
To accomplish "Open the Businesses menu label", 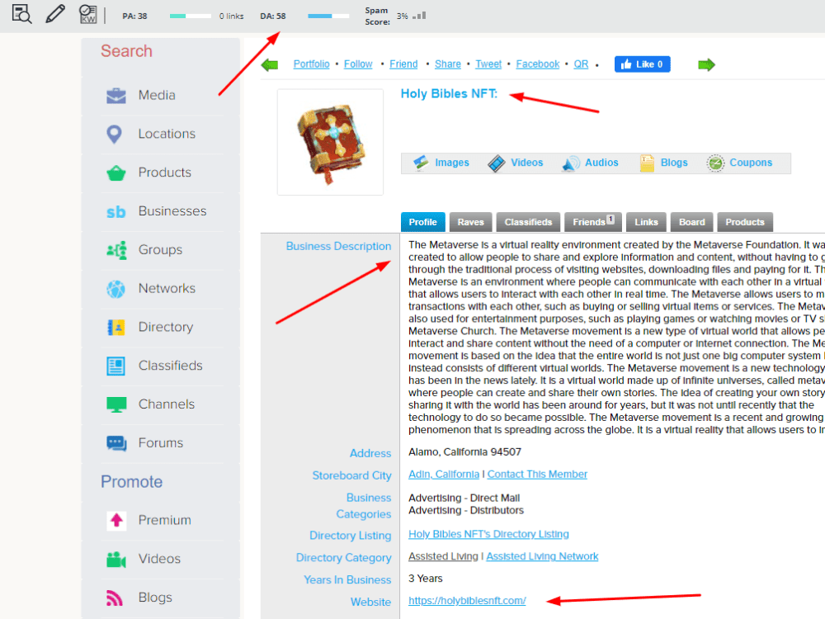I will pyautogui.click(x=172, y=211).
